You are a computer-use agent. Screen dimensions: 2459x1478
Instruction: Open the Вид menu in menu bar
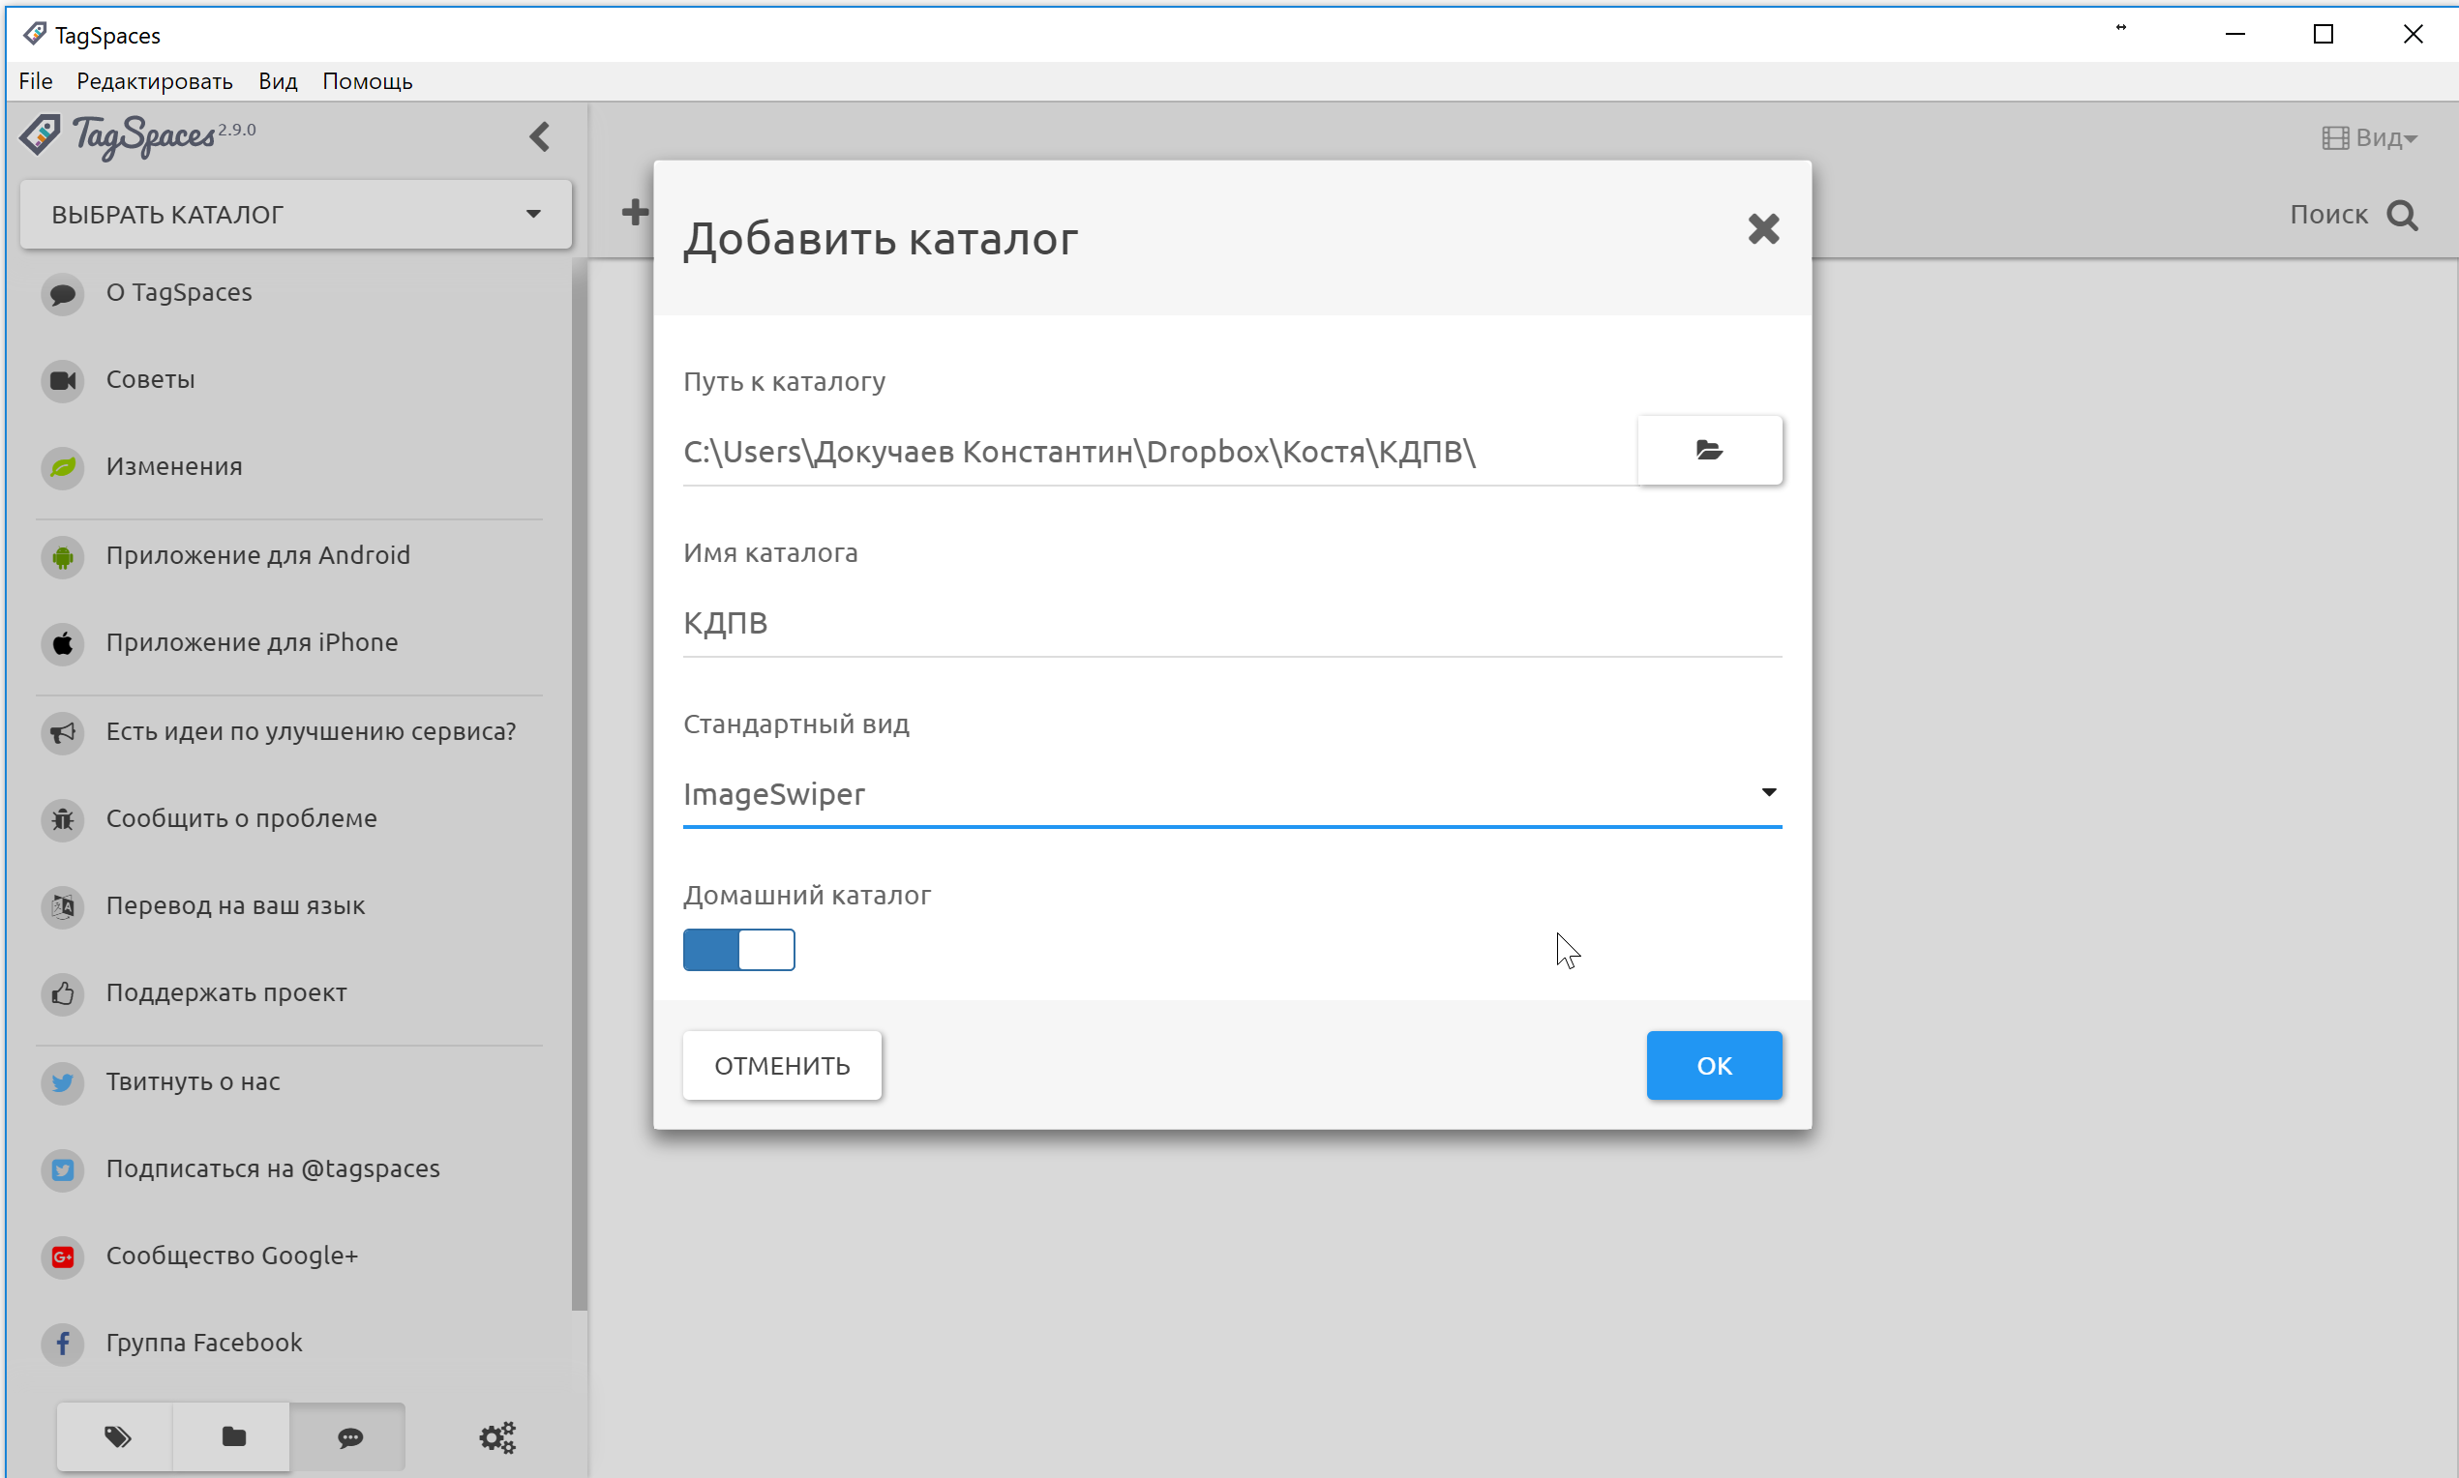pyautogui.click(x=278, y=80)
